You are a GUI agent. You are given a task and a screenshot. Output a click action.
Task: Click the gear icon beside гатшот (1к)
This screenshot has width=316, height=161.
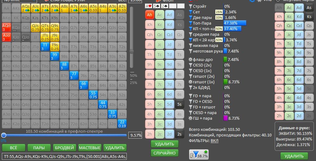click(191, 82)
